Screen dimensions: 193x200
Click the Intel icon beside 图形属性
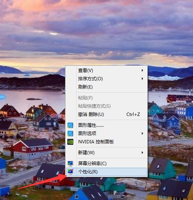pos(70,125)
